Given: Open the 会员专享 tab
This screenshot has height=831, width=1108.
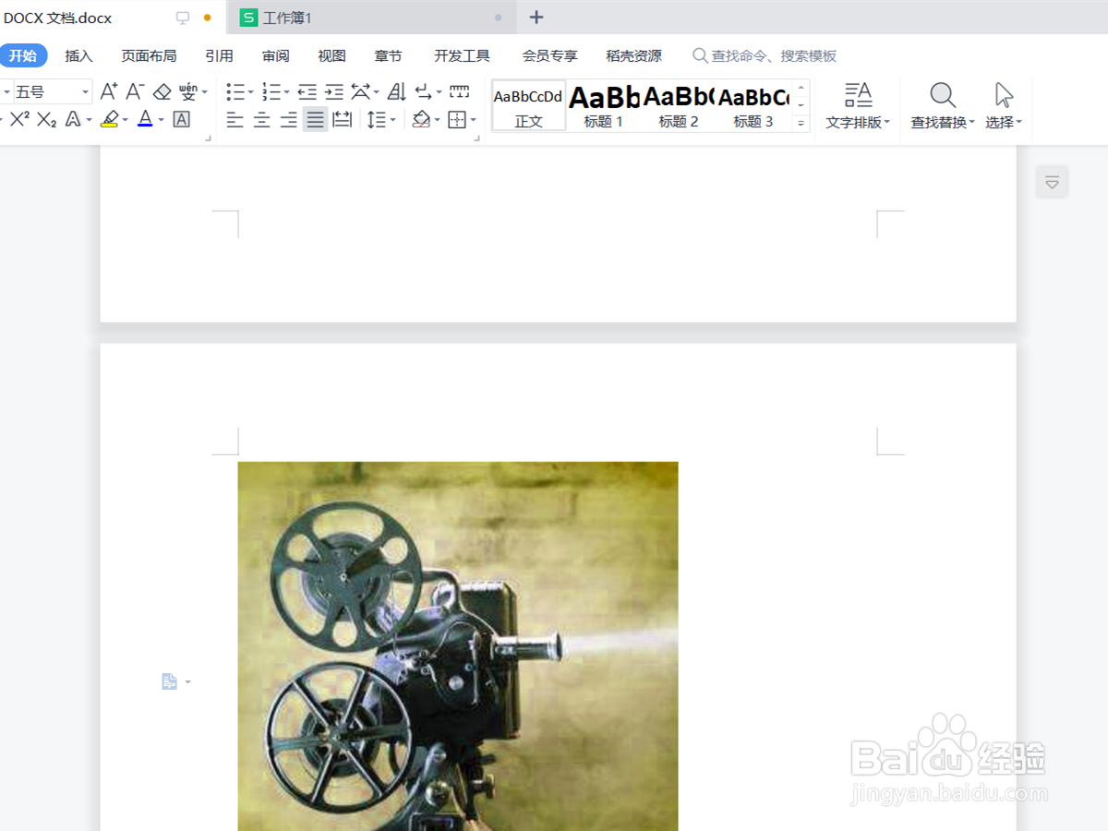Looking at the screenshot, I should (549, 55).
